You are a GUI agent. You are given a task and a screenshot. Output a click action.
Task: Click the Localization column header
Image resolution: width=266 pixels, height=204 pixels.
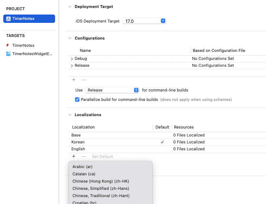tap(83, 127)
